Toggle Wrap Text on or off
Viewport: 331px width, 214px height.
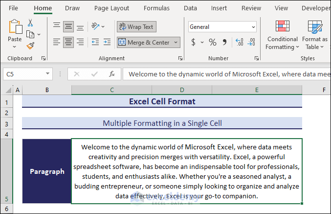[136, 27]
